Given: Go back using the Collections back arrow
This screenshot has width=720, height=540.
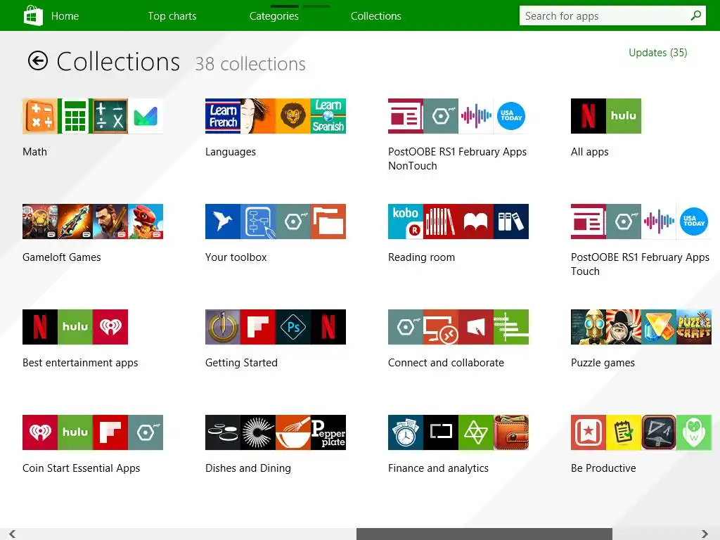Looking at the screenshot, I should (38, 60).
